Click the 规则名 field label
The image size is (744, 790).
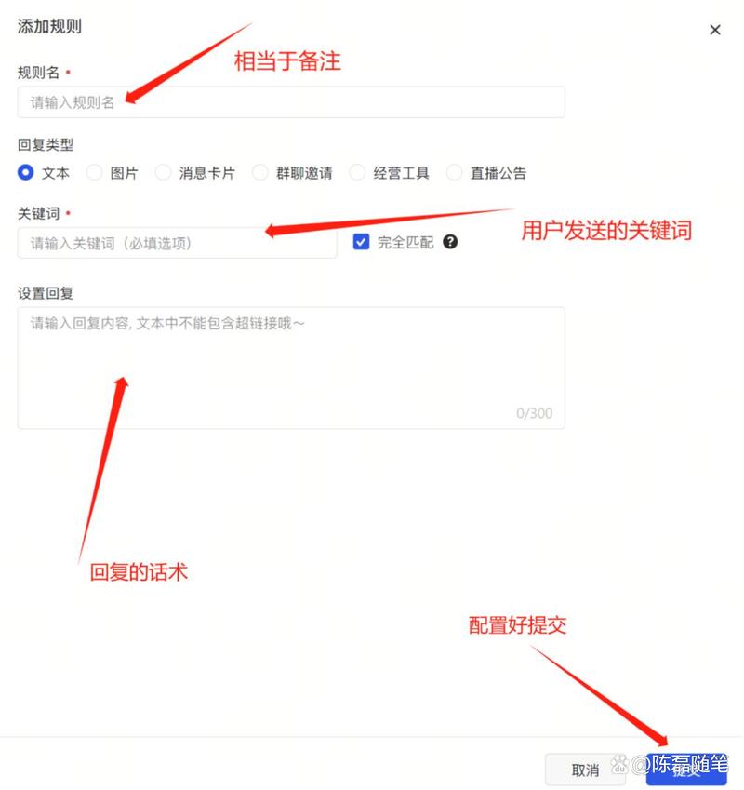pyautogui.click(x=38, y=73)
